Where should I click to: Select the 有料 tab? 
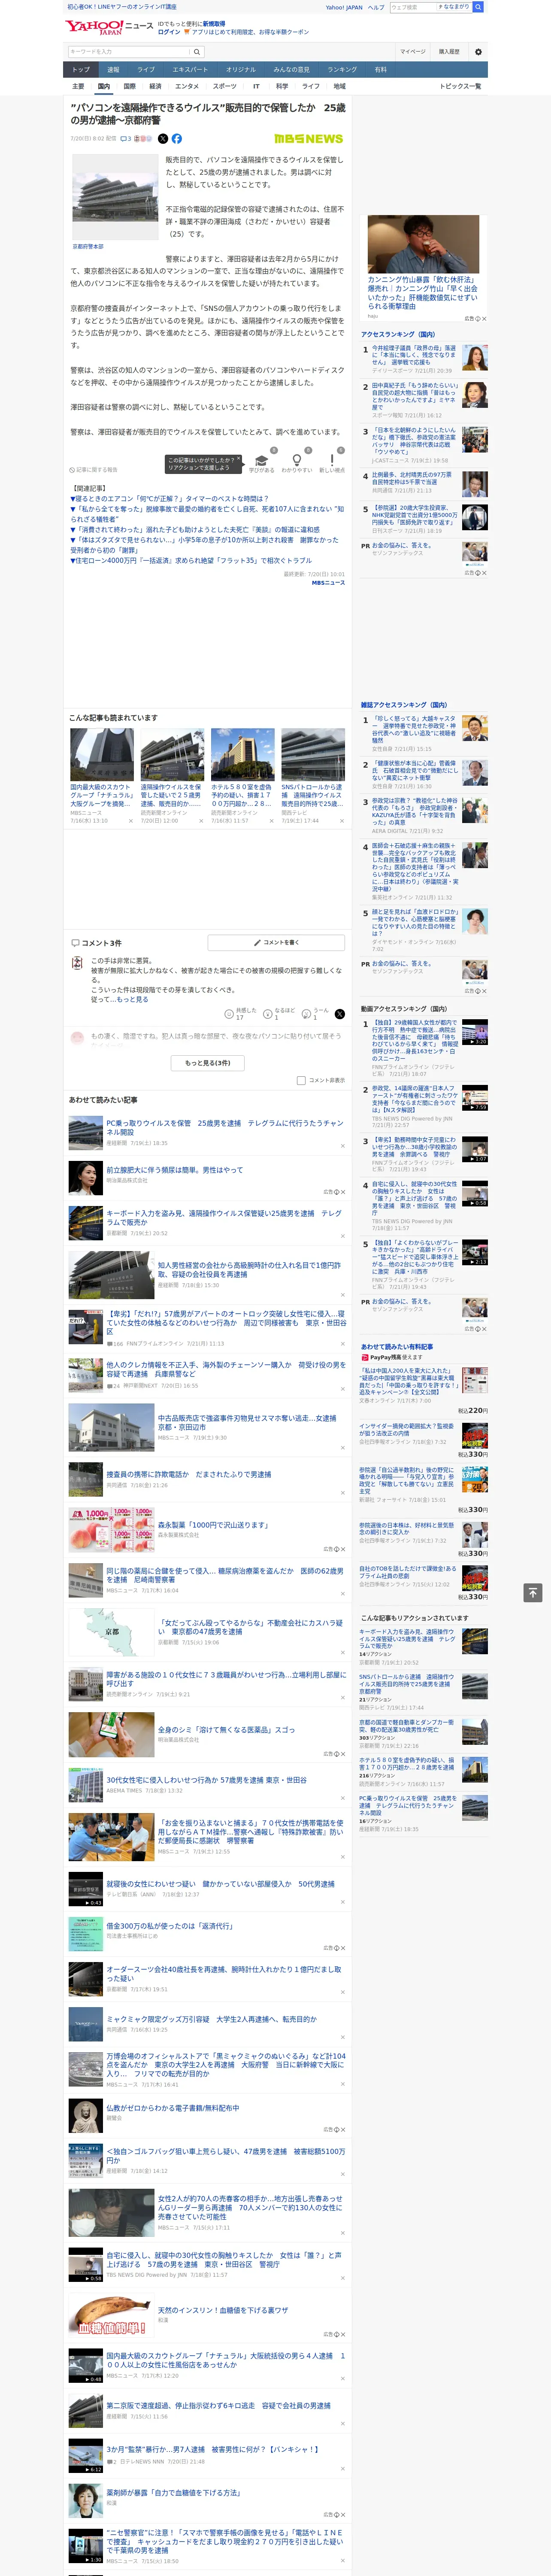point(381,69)
